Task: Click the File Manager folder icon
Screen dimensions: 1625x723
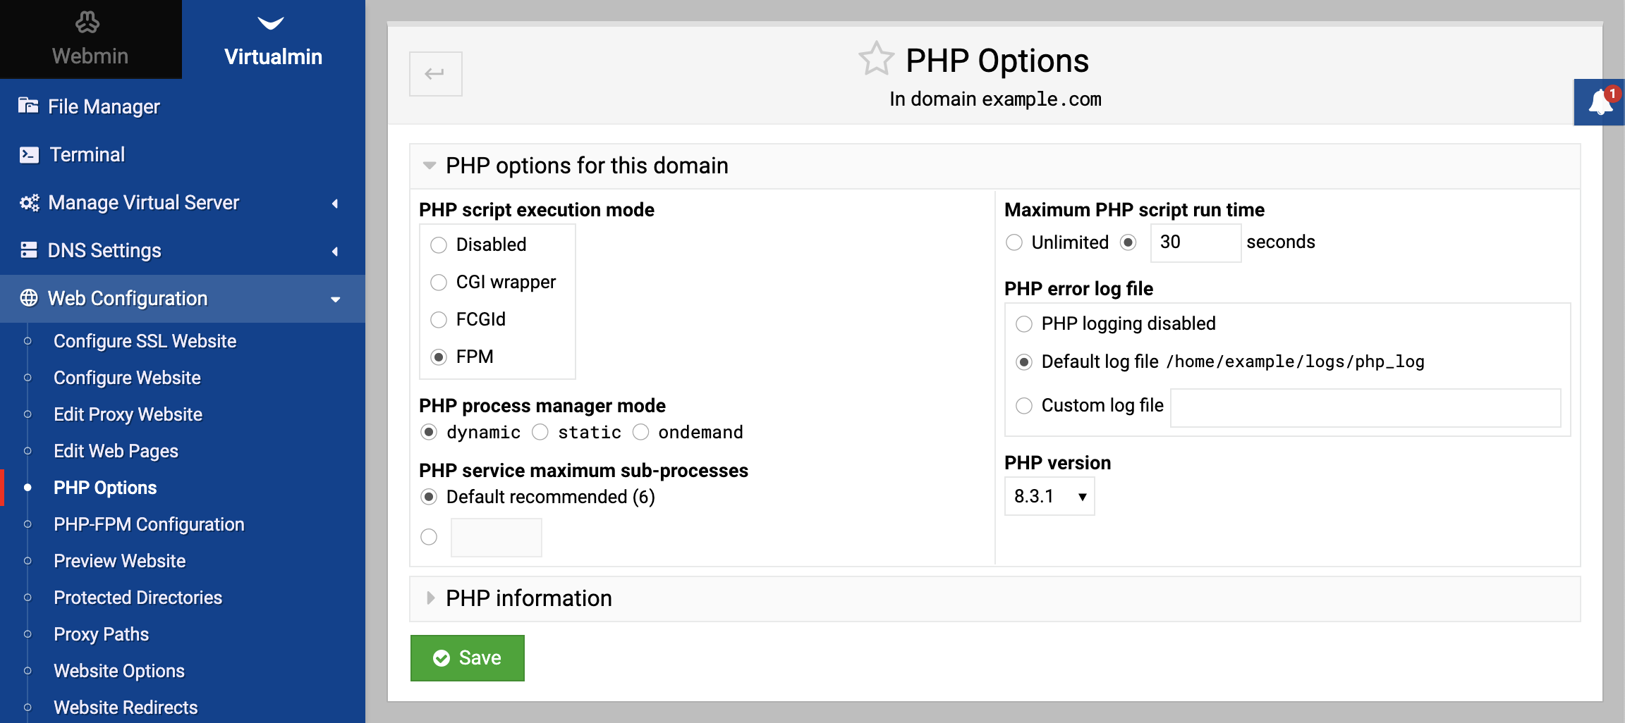Action: (28, 106)
